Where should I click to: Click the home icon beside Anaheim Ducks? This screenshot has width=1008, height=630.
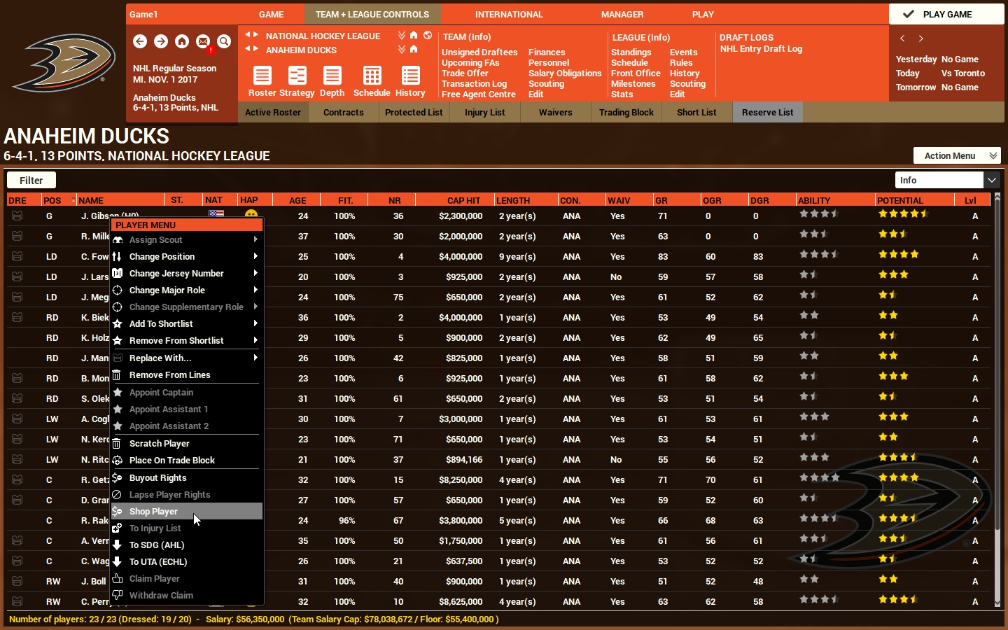coord(412,50)
